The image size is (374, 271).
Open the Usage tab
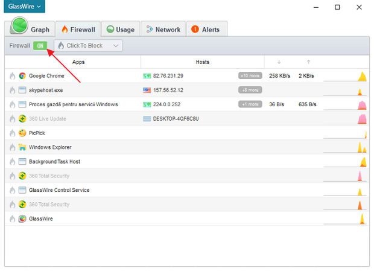[121, 29]
